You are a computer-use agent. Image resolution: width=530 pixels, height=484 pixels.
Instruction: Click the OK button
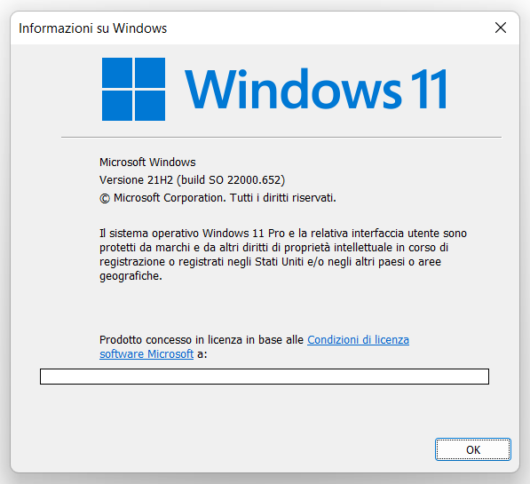[473, 449]
